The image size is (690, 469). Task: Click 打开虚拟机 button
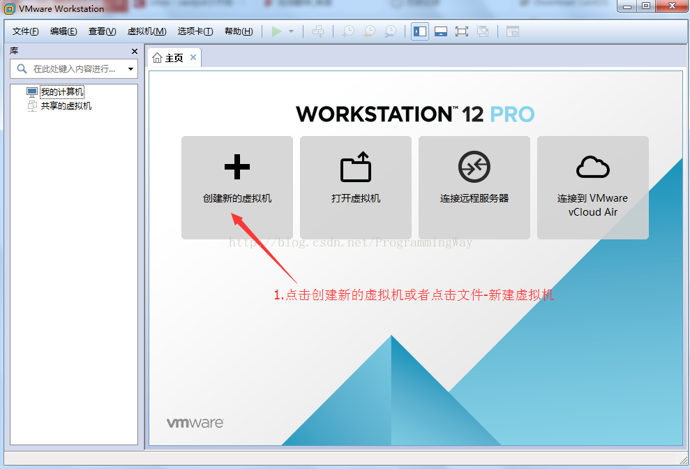point(356,187)
